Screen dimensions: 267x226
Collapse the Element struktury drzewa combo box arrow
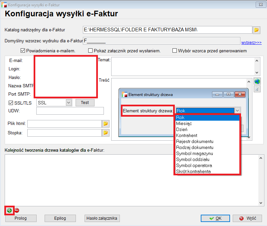237,111
